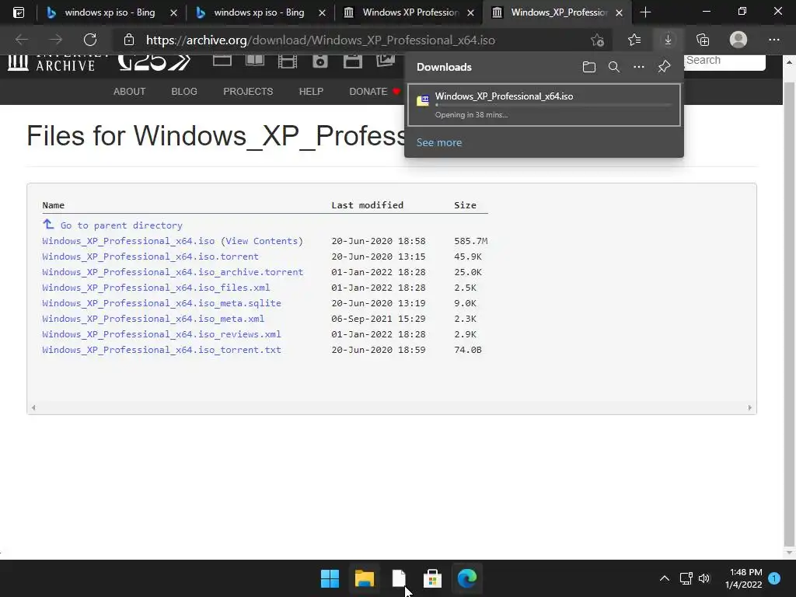View site security lock information
This screenshot has height=597, width=796.
click(129, 40)
